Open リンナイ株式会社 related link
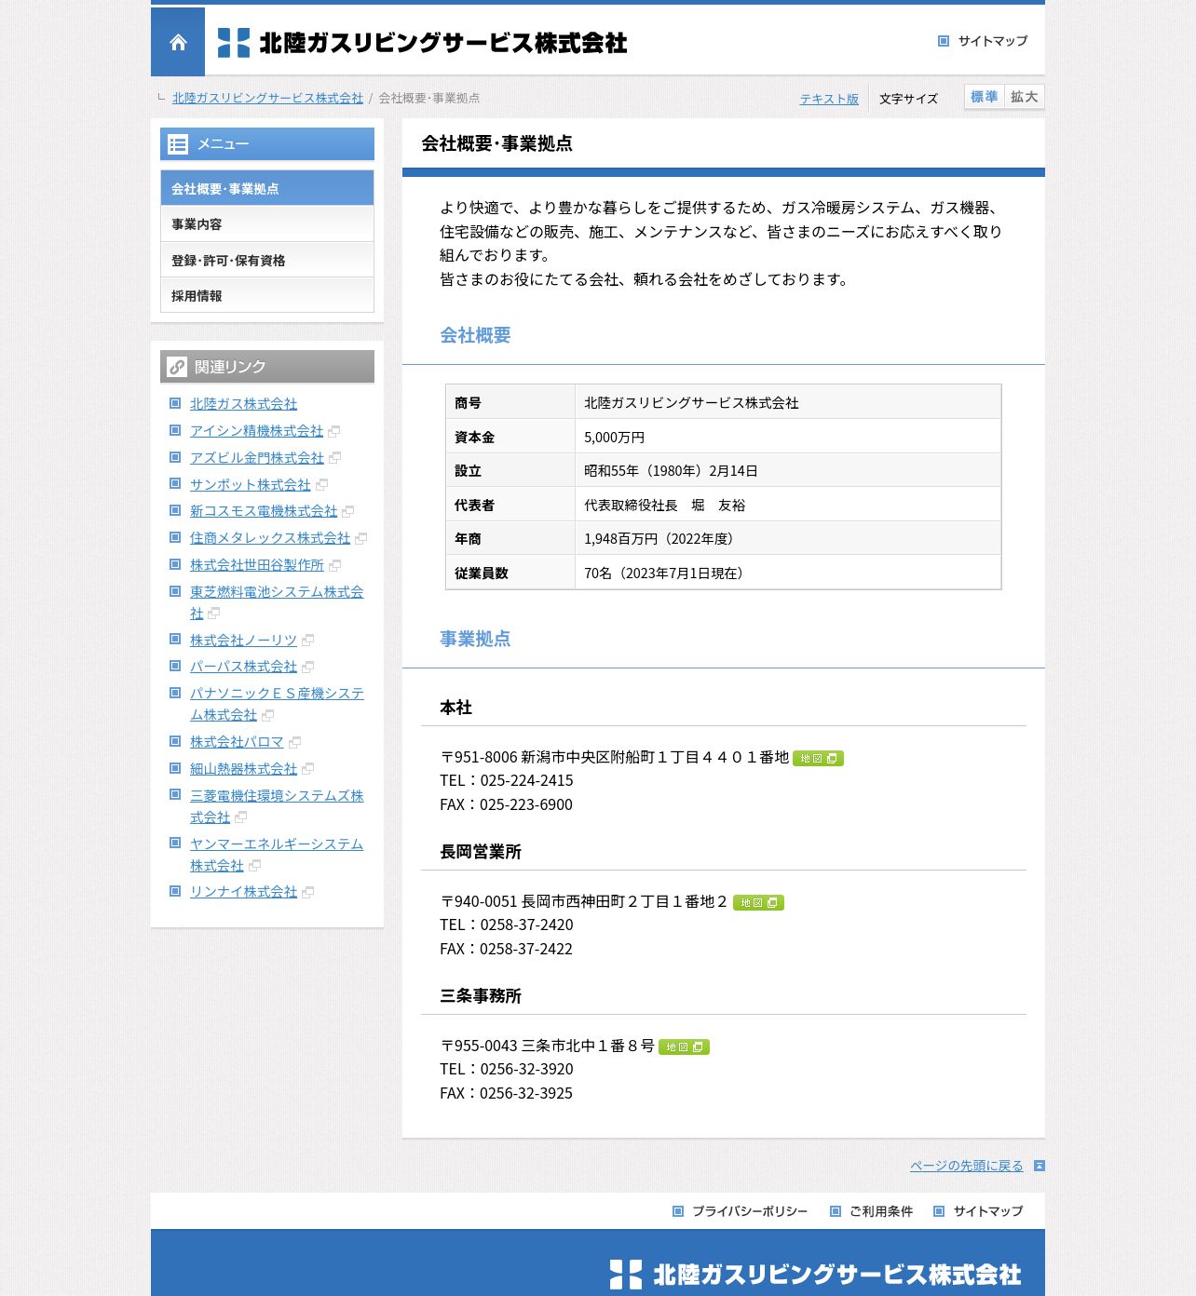 (x=243, y=892)
